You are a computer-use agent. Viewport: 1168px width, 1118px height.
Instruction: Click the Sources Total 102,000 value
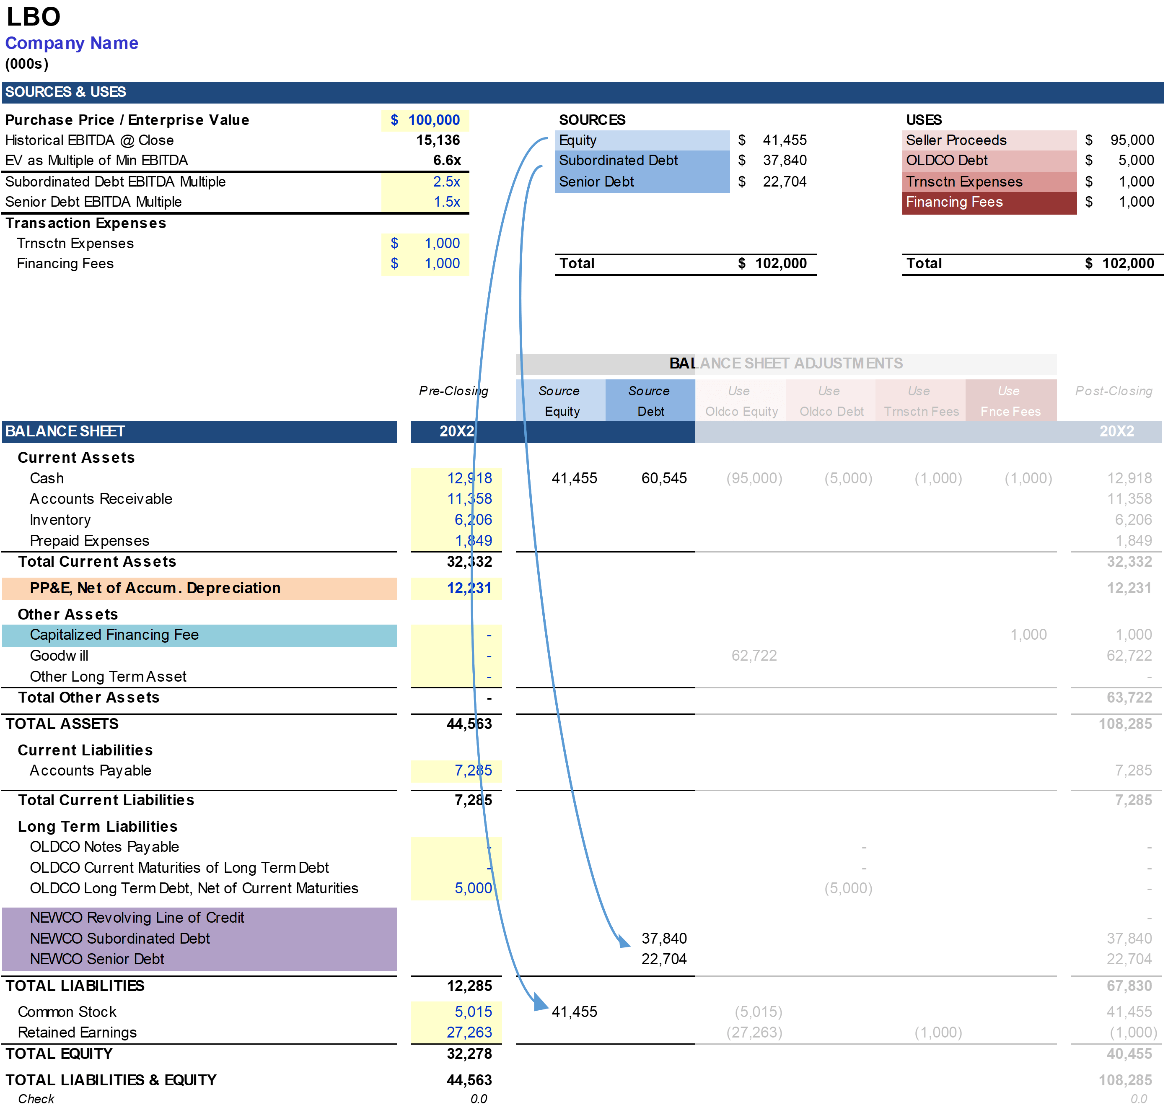tap(781, 263)
